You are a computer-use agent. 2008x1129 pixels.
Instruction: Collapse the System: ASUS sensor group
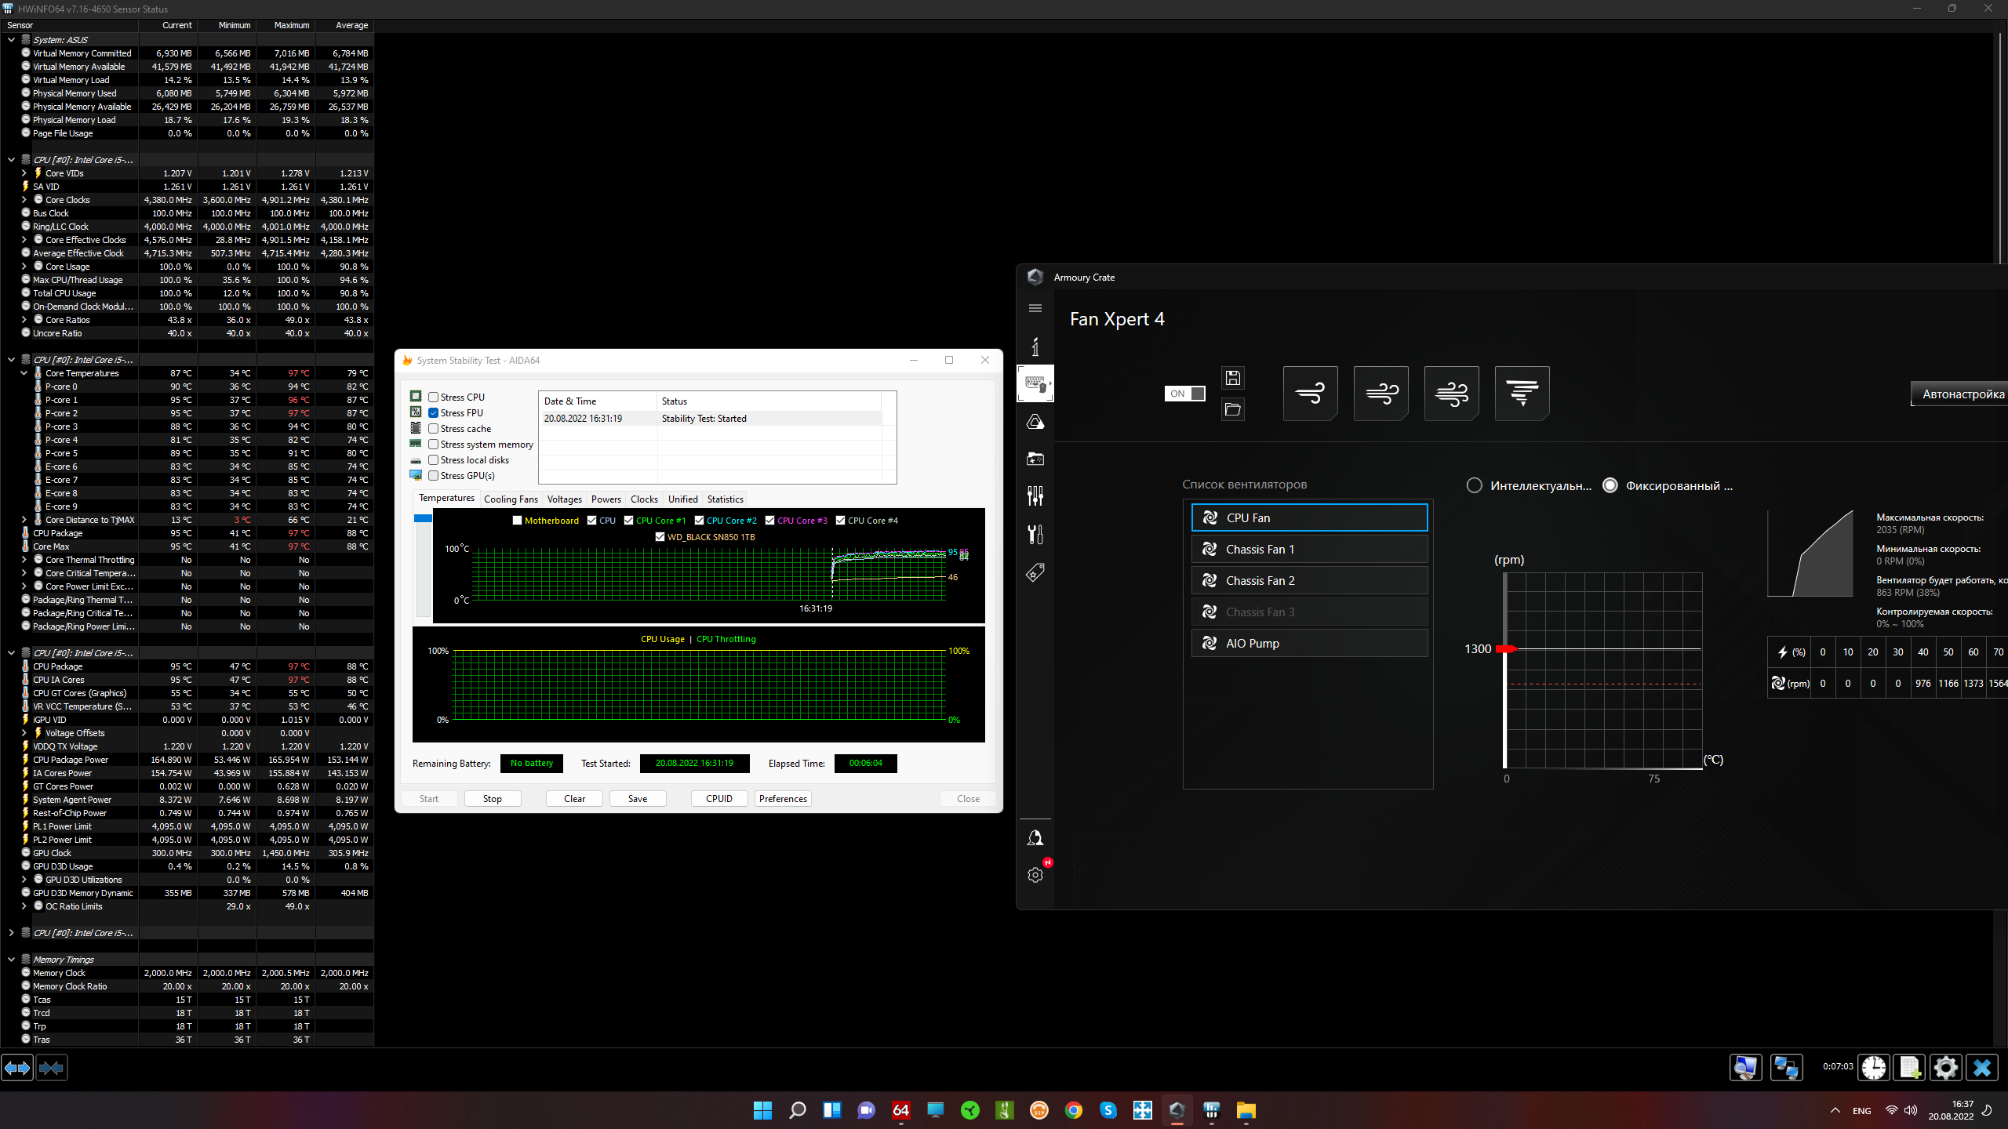[11, 39]
